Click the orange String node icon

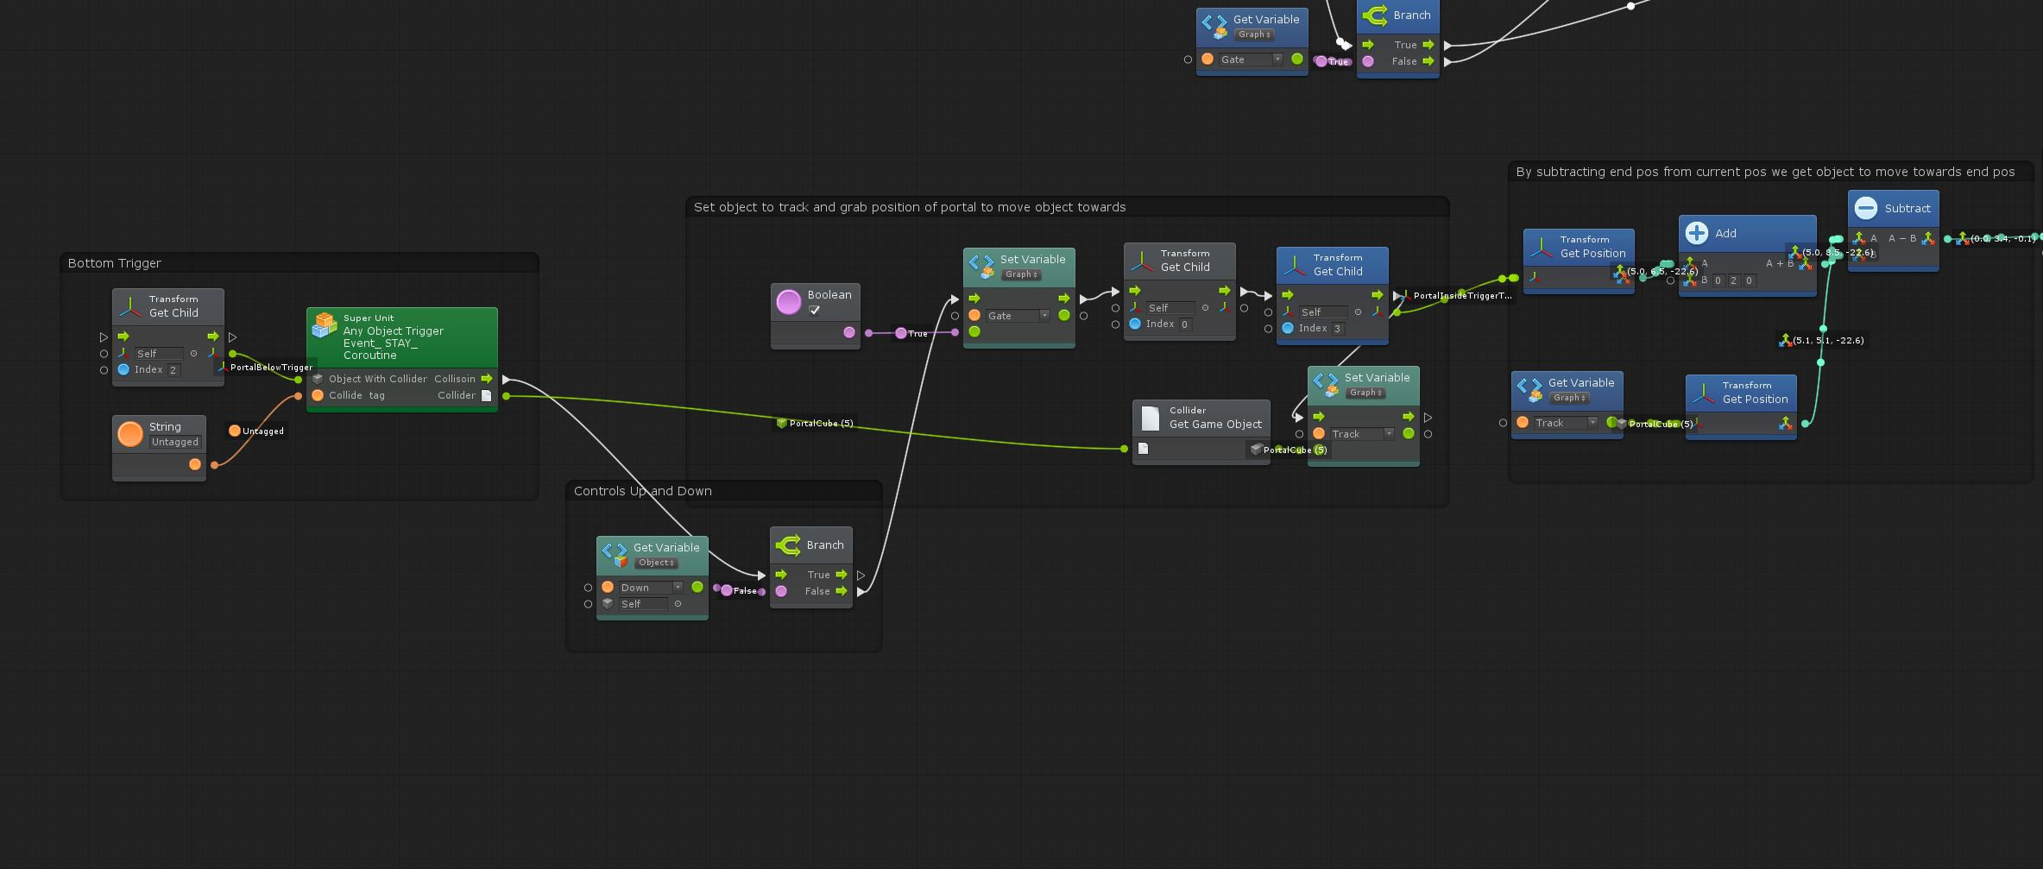pyautogui.click(x=130, y=434)
